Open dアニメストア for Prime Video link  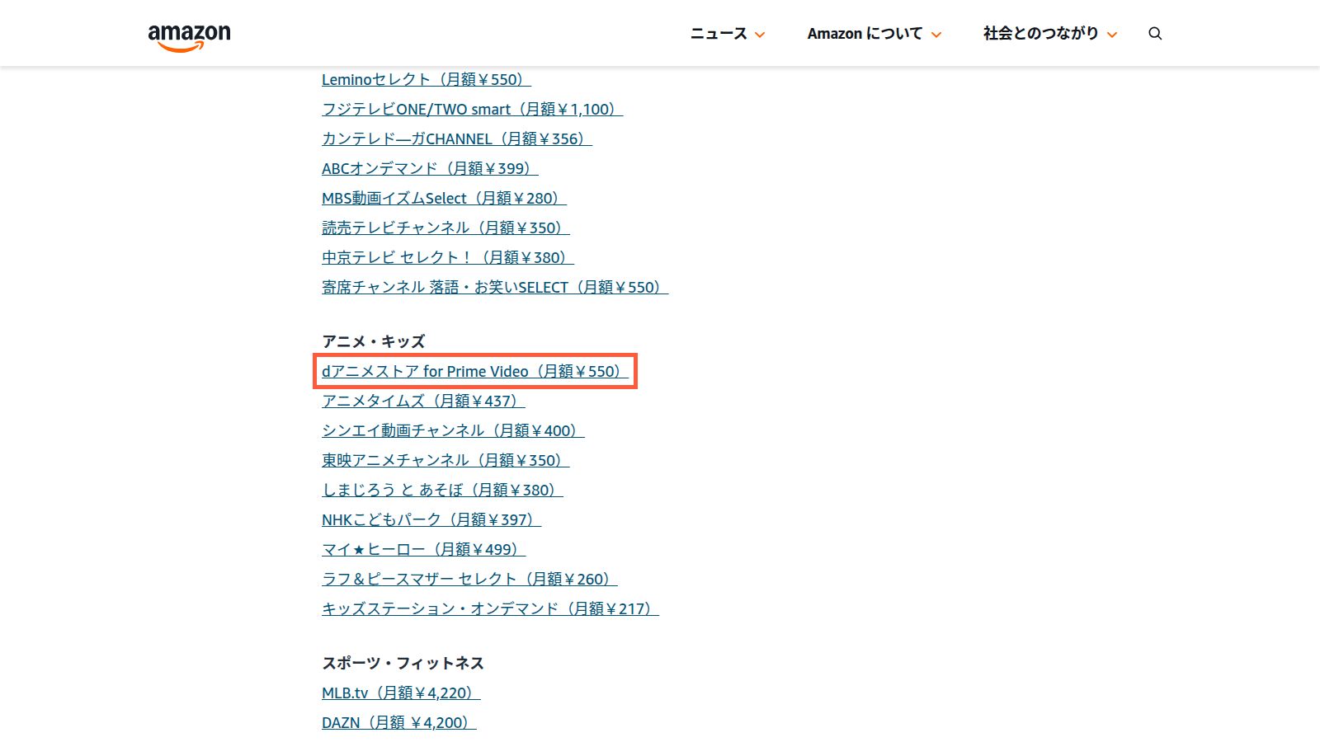(475, 371)
